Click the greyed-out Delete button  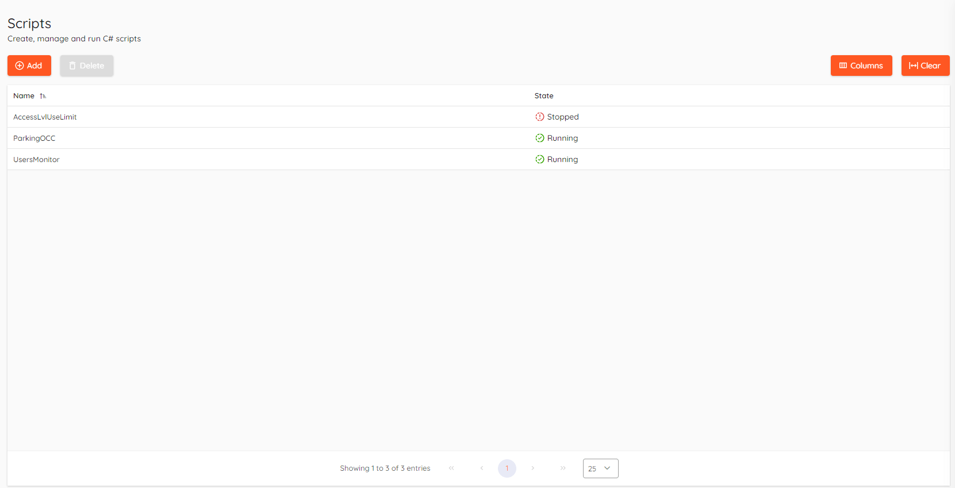pos(87,66)
